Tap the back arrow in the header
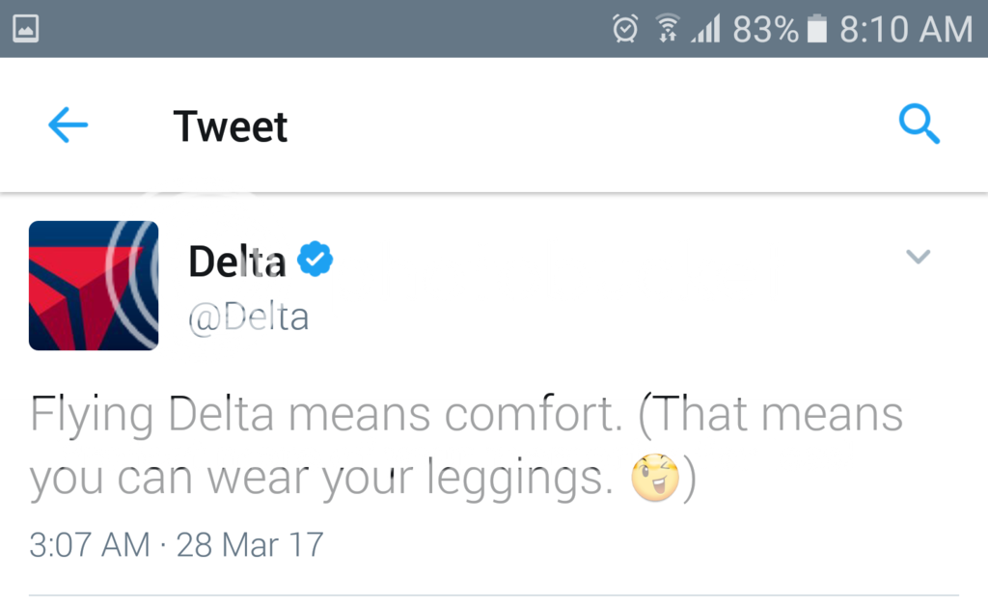Image resolution: width=988 pixels, height=607 pixels. pos(68,125)
